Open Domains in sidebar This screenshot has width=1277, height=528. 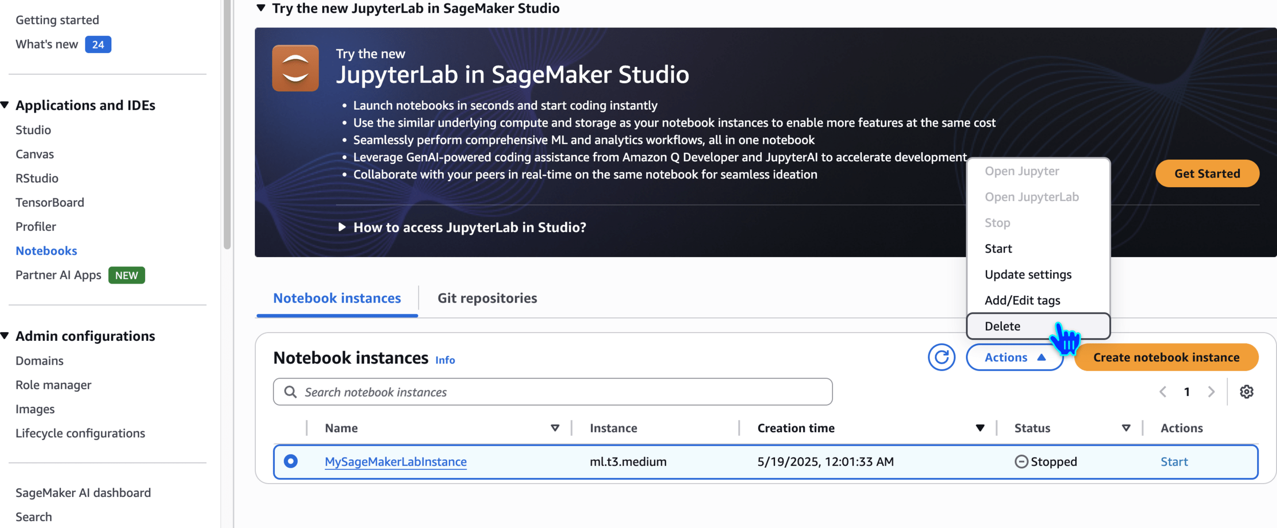[39, 361]
